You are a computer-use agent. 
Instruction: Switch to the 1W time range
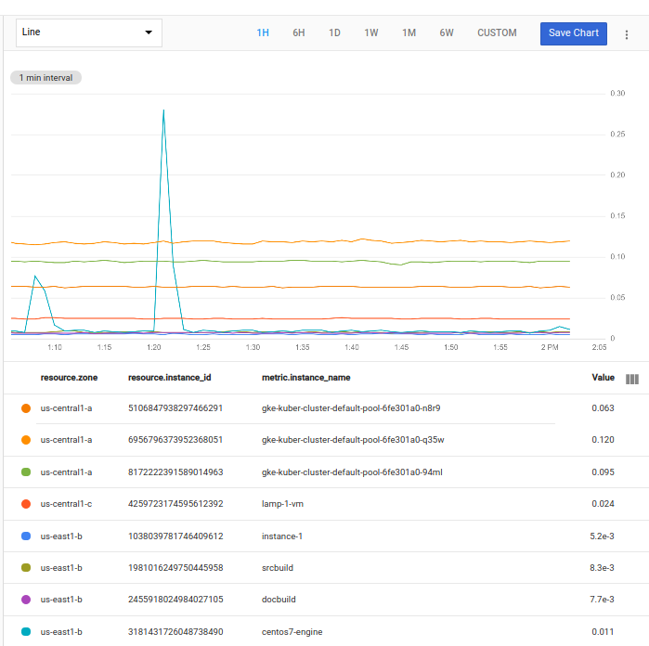pyautogui.click(x=371, y=32)
